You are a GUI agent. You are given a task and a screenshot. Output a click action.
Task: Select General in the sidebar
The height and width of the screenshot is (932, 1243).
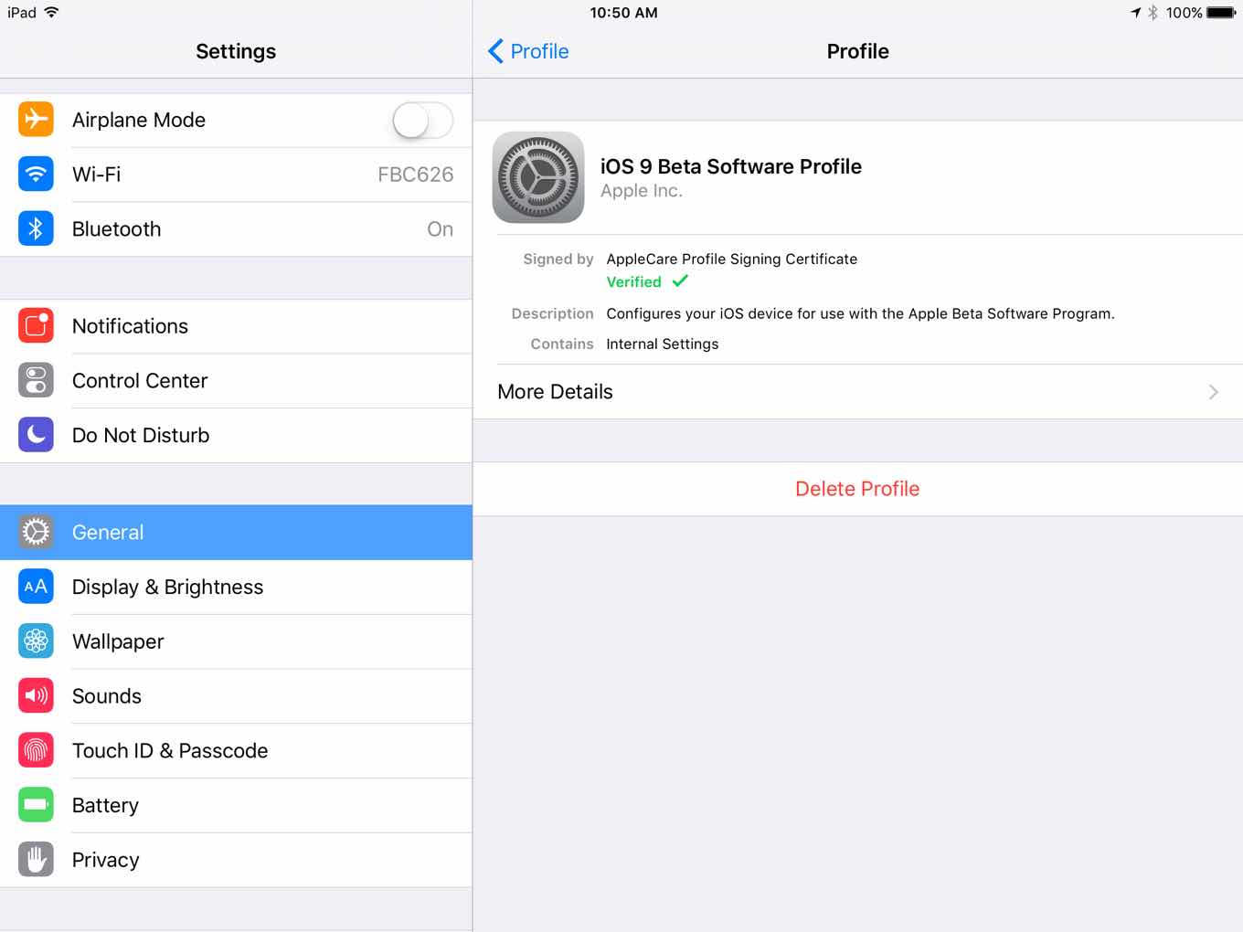click(236, 533)
